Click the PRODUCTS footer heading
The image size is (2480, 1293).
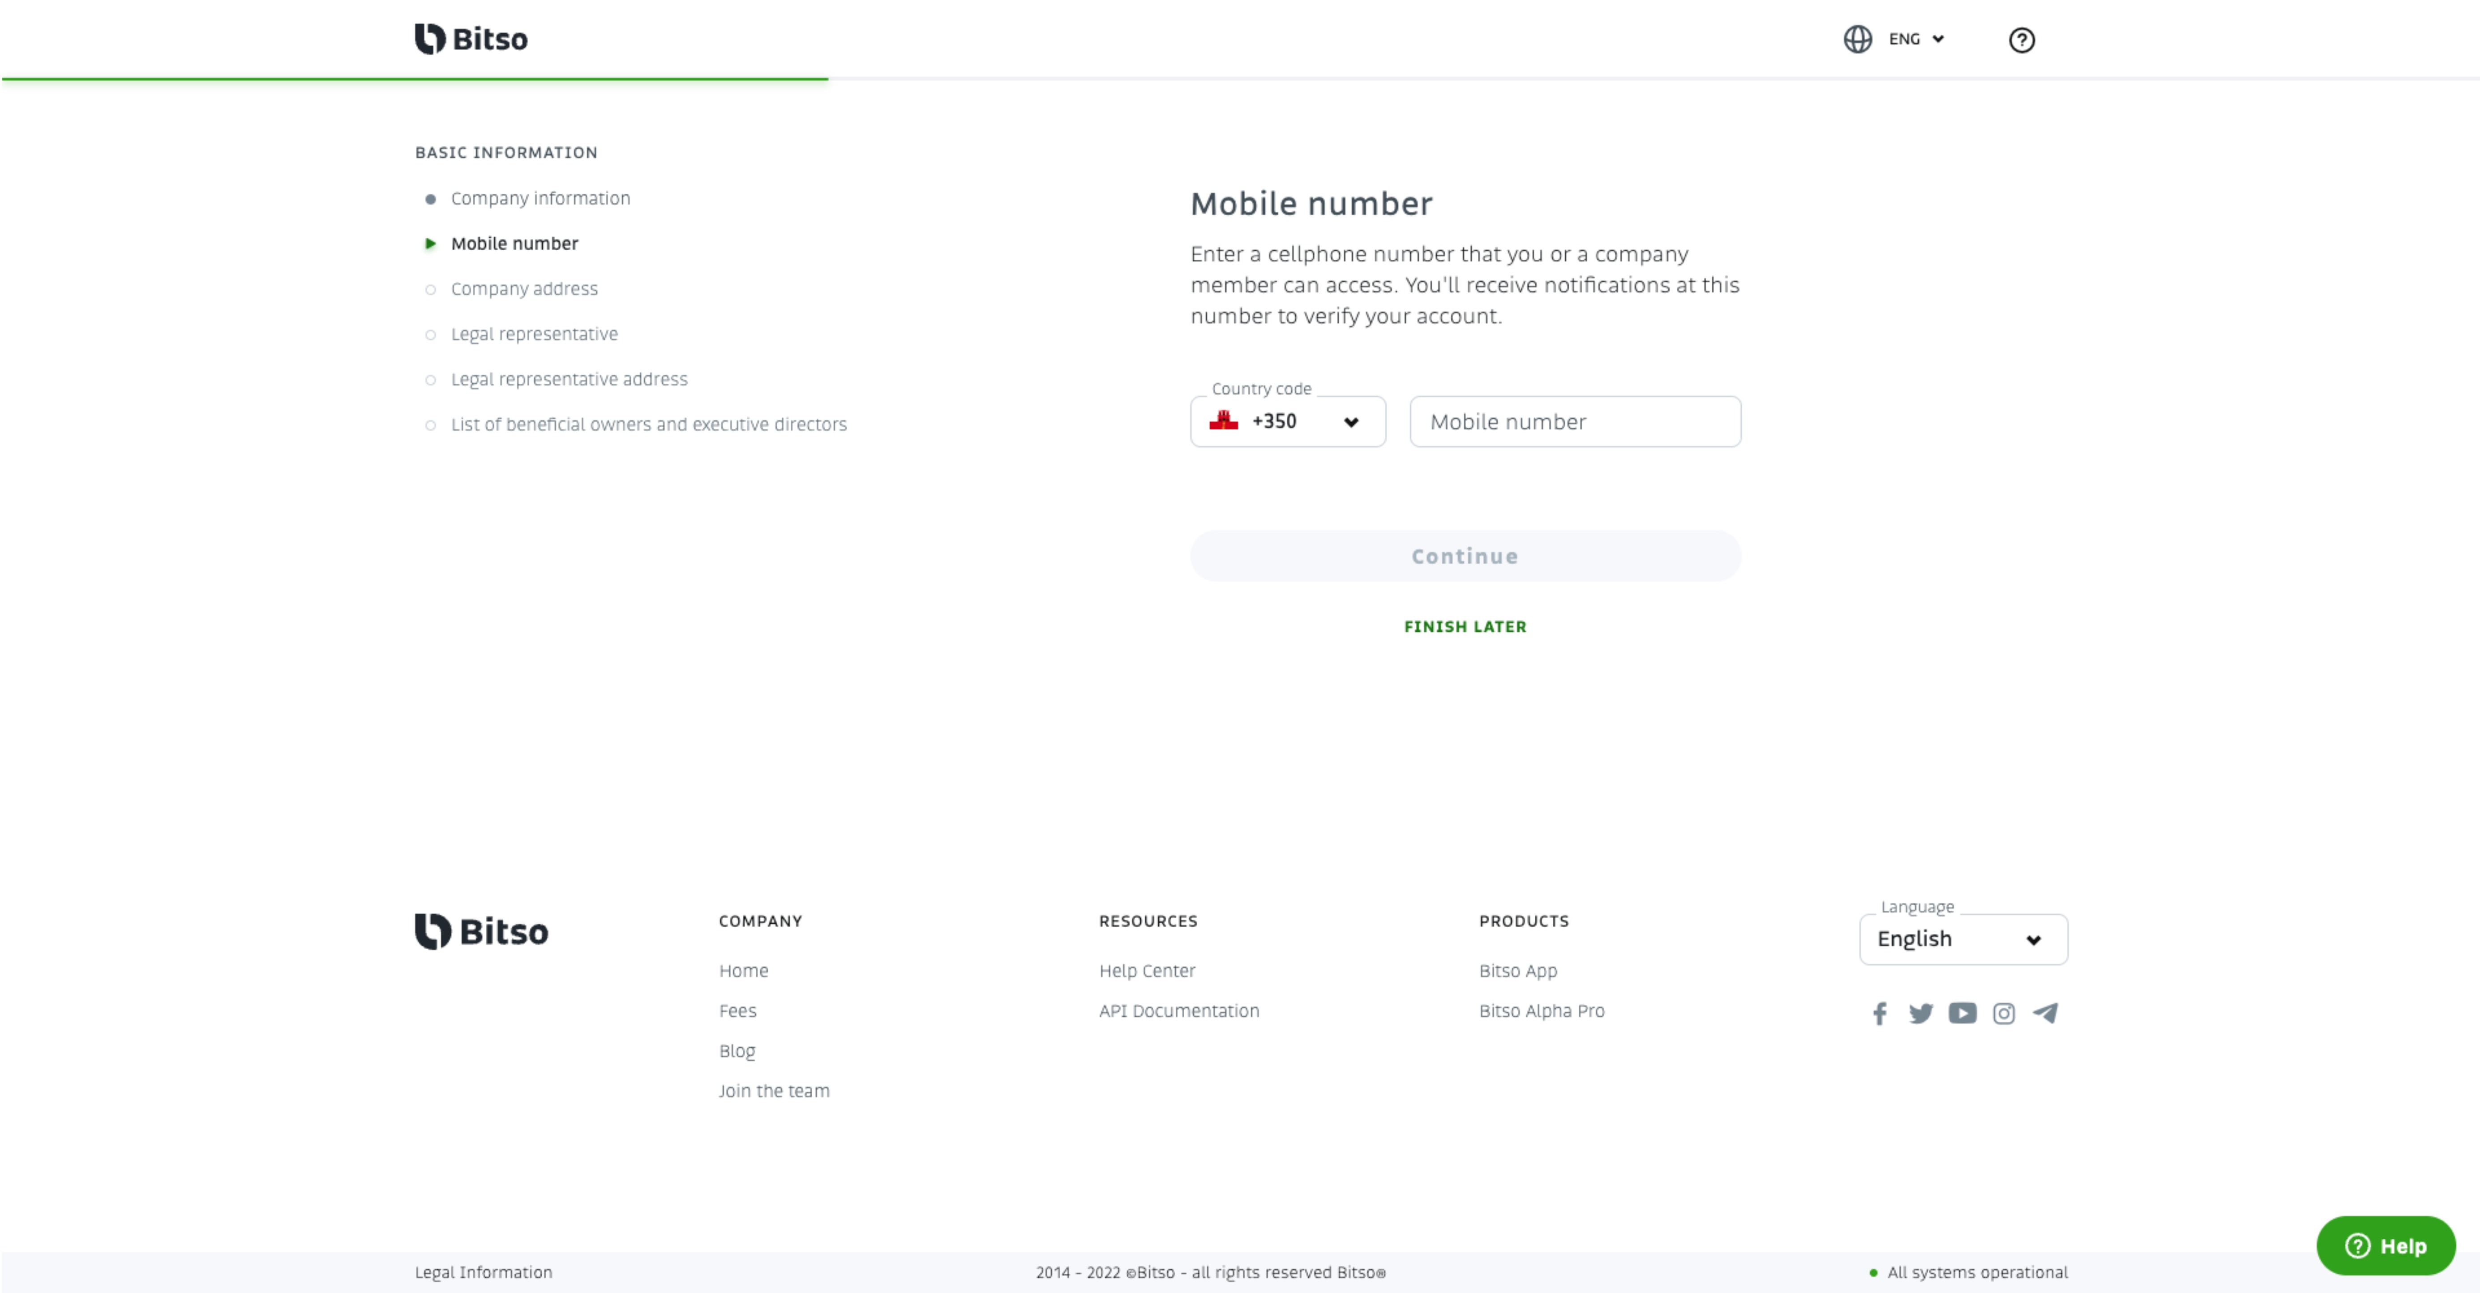click(x=1523, y=921)
